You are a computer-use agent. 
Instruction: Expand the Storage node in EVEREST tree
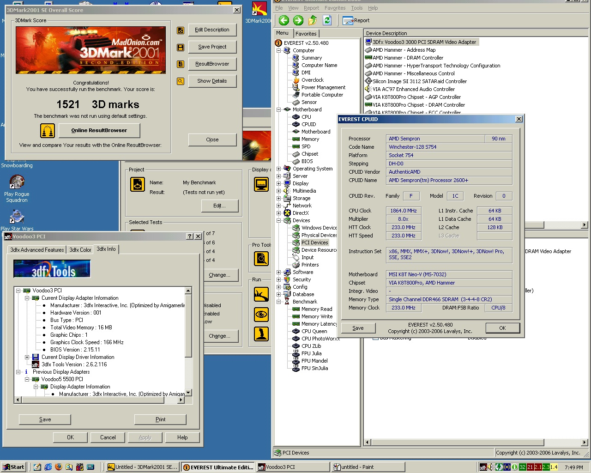[279, 198]
